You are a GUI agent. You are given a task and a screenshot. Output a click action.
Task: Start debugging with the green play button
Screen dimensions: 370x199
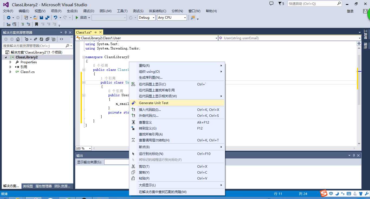pos(77,18)
